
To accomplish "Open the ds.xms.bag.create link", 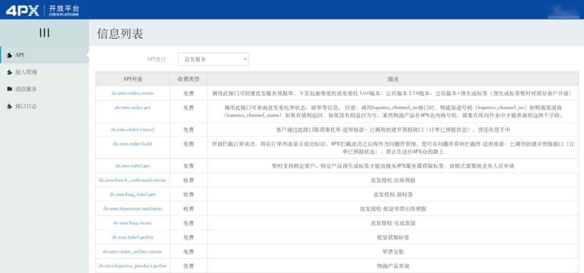I will point(132,223).
